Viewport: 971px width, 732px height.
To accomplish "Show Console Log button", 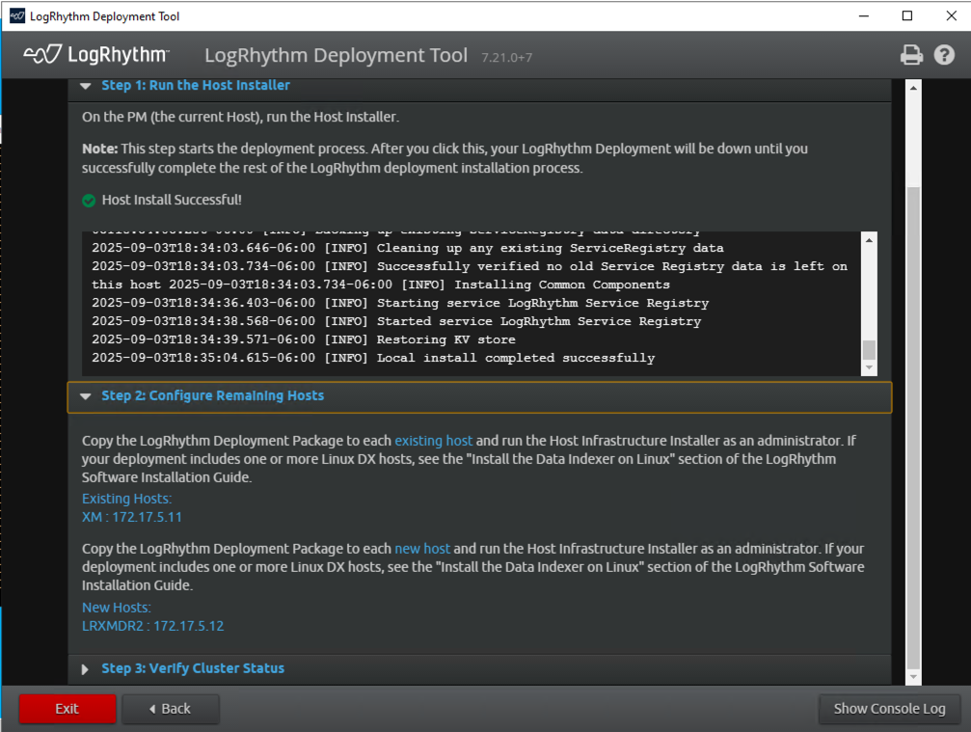I will (889, 709).
